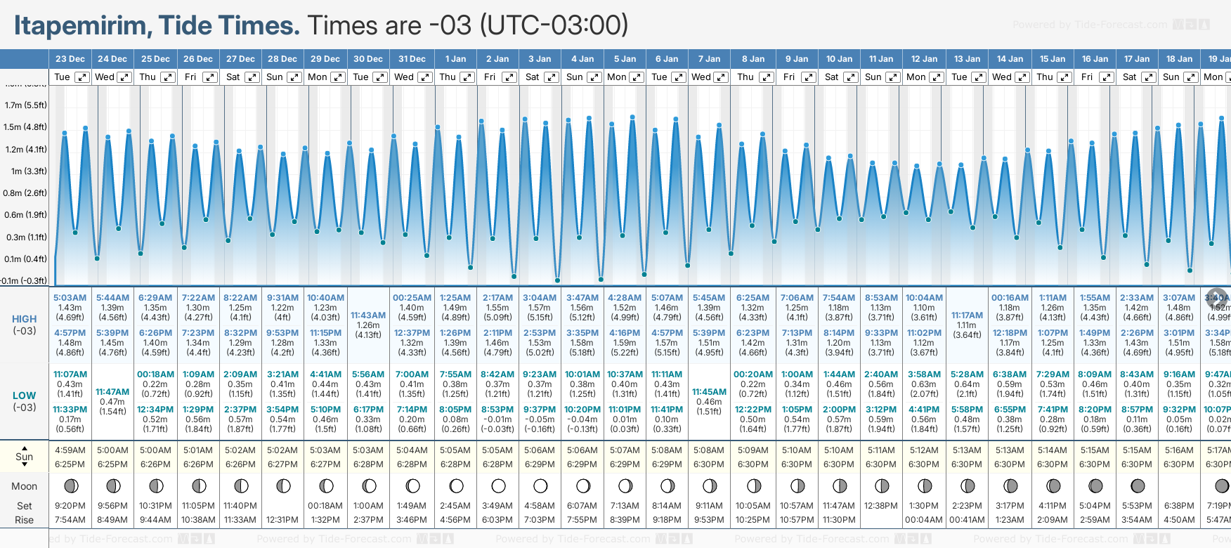
Task: Click the moon phase icon for 23 Dec
Action: (70, 485)
